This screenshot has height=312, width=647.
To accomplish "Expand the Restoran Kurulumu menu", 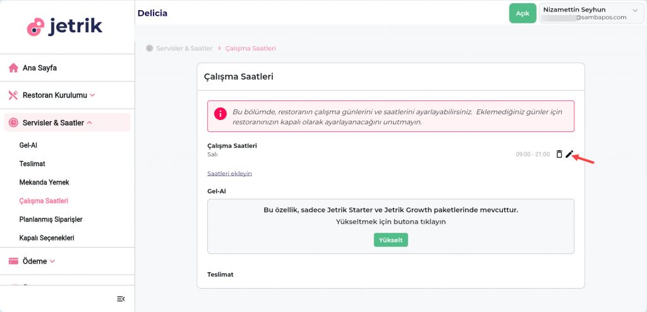I will coord(54,95).
